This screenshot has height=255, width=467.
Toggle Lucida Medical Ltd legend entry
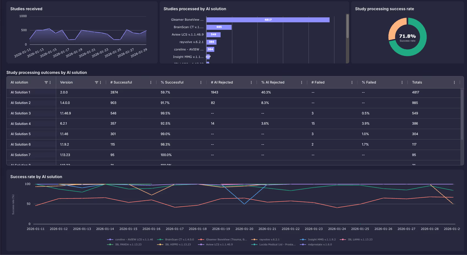[x=273, y=245]
